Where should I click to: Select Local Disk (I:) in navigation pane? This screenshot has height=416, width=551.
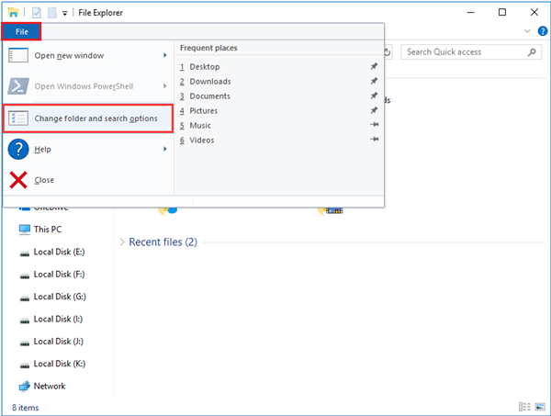(x=59, y=319)
